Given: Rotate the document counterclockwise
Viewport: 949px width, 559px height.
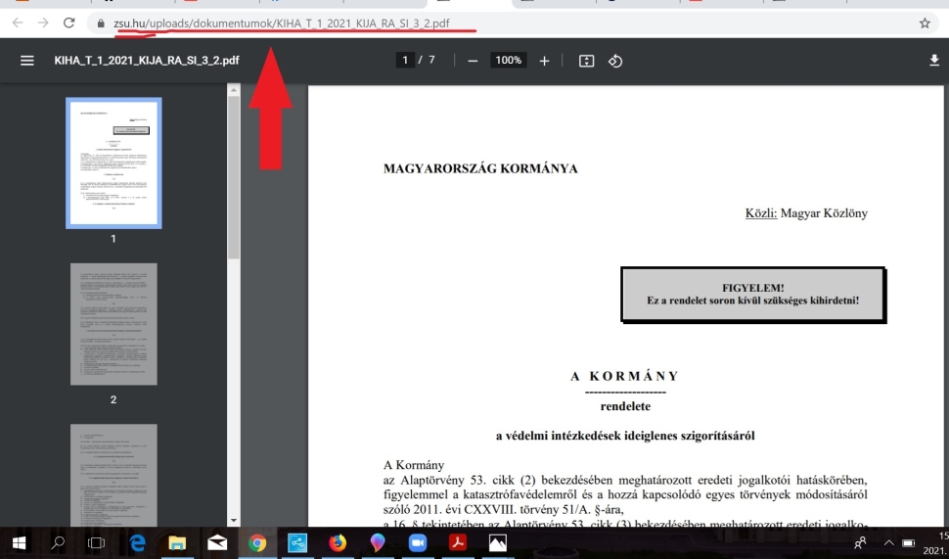Looking at the screenshot, I should (x=615, y=61).
